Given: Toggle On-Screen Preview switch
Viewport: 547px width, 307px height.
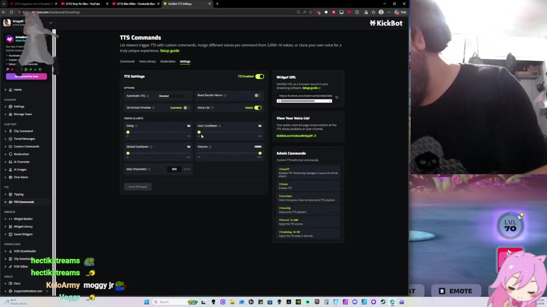Looking at the screenshot, I should pos(186,108).
